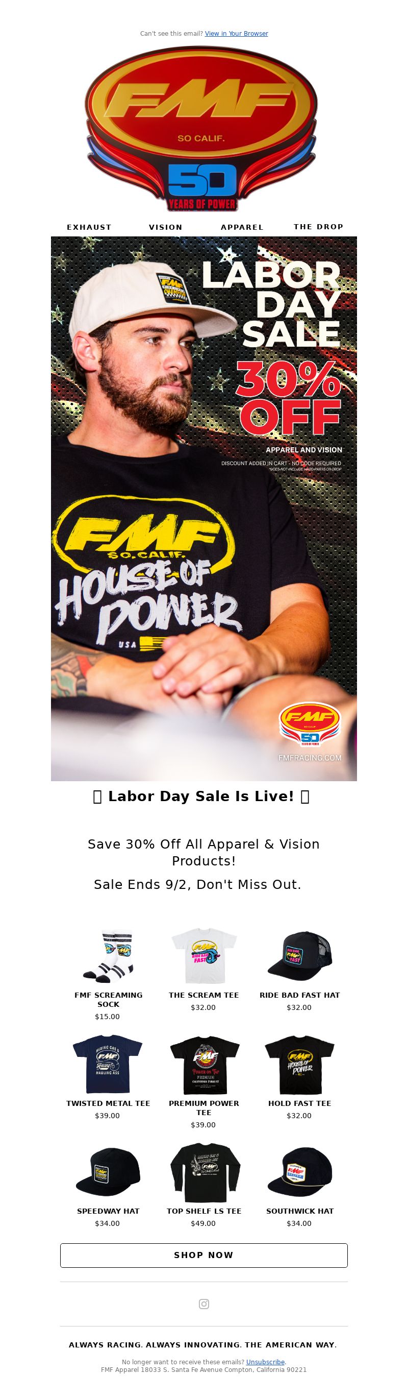The width and height of the screenshot is (408, 1399).
Task: Click the Labor Day Sale banner image
Action: [x=204, y=509]
